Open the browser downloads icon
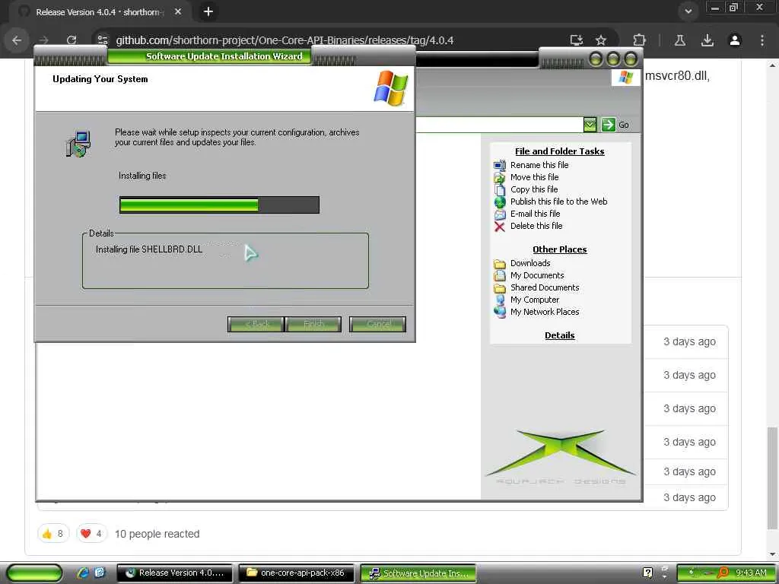The width and height of the screenshot is (779, 584). pos(707,40)
